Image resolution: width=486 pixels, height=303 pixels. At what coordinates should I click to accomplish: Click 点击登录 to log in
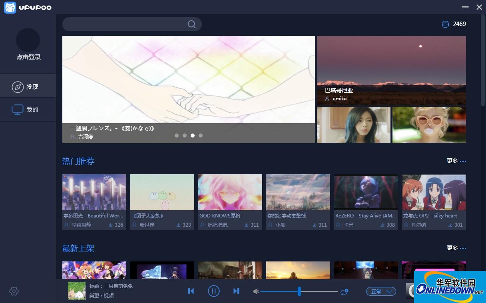(x=28, y=57)
